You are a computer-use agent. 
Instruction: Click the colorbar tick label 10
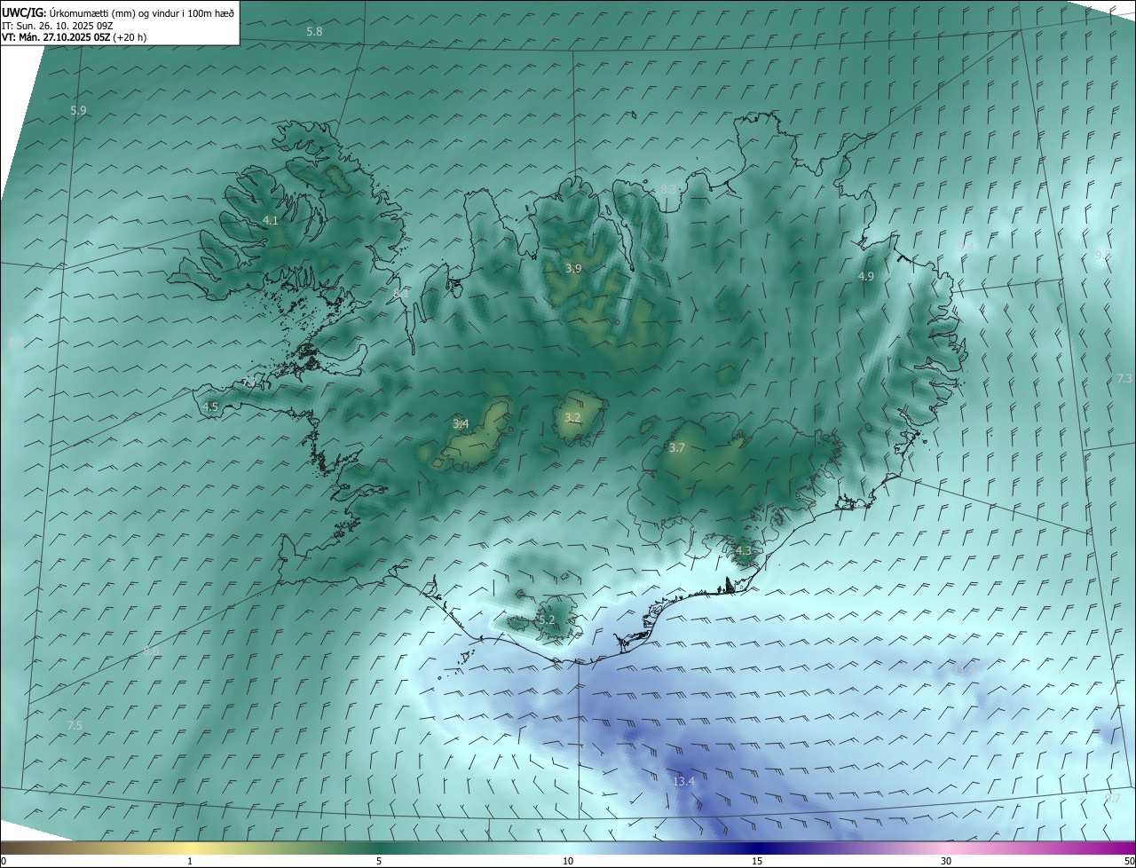(568, 861)
